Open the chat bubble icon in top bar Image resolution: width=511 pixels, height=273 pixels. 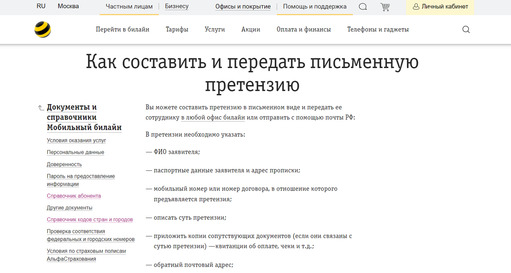point(363,6)
